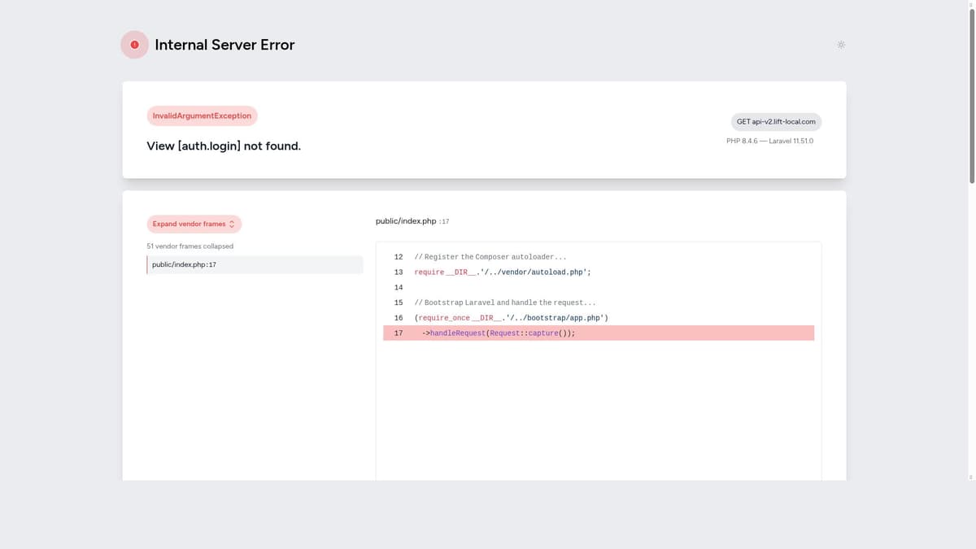Select the InvalidArgumentException badge
Screen dimensions: 976x549
click(x=202, y=115)
